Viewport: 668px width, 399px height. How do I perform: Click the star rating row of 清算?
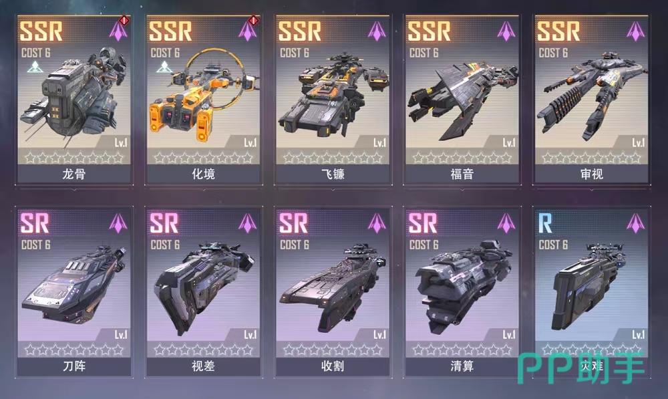click(x=462, y=350)
